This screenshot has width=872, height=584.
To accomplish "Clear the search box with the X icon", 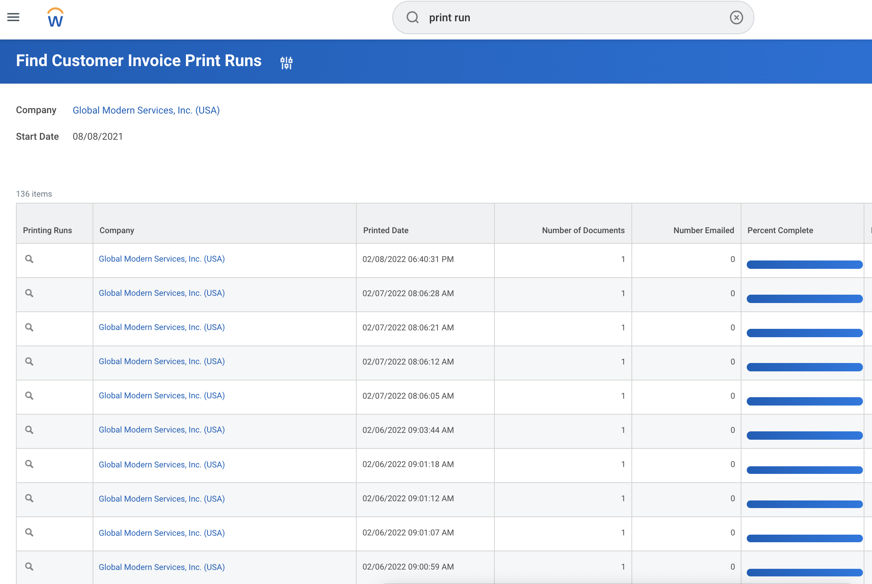I will [736, 17].
